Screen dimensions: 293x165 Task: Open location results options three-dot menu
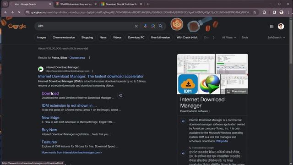click(90, 58)
